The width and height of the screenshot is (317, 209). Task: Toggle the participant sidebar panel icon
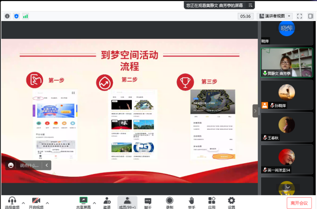coord(310,16)
